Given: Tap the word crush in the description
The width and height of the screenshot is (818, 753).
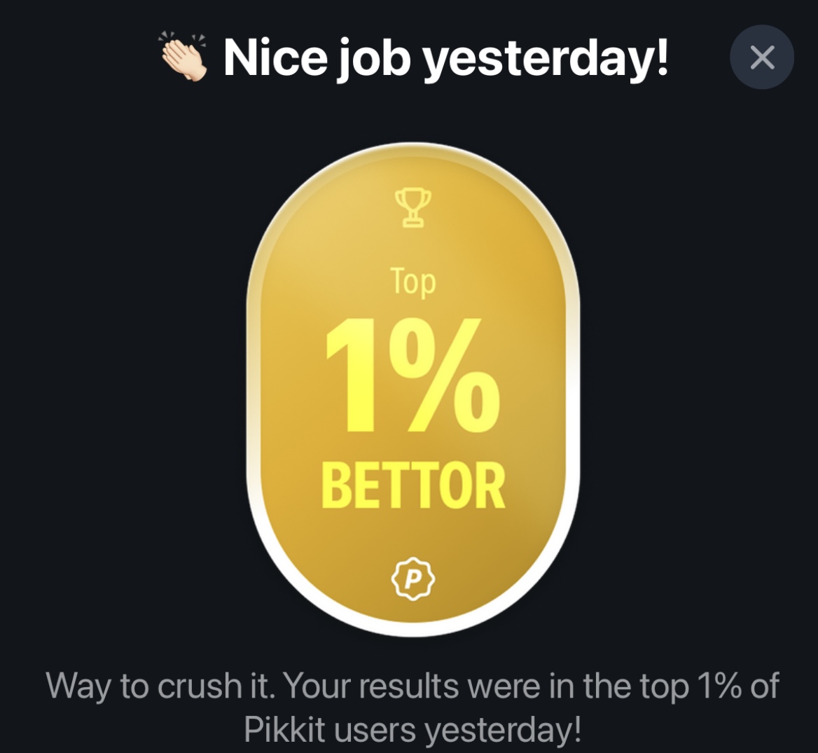Looking at the screenshot, I should 196,686.
